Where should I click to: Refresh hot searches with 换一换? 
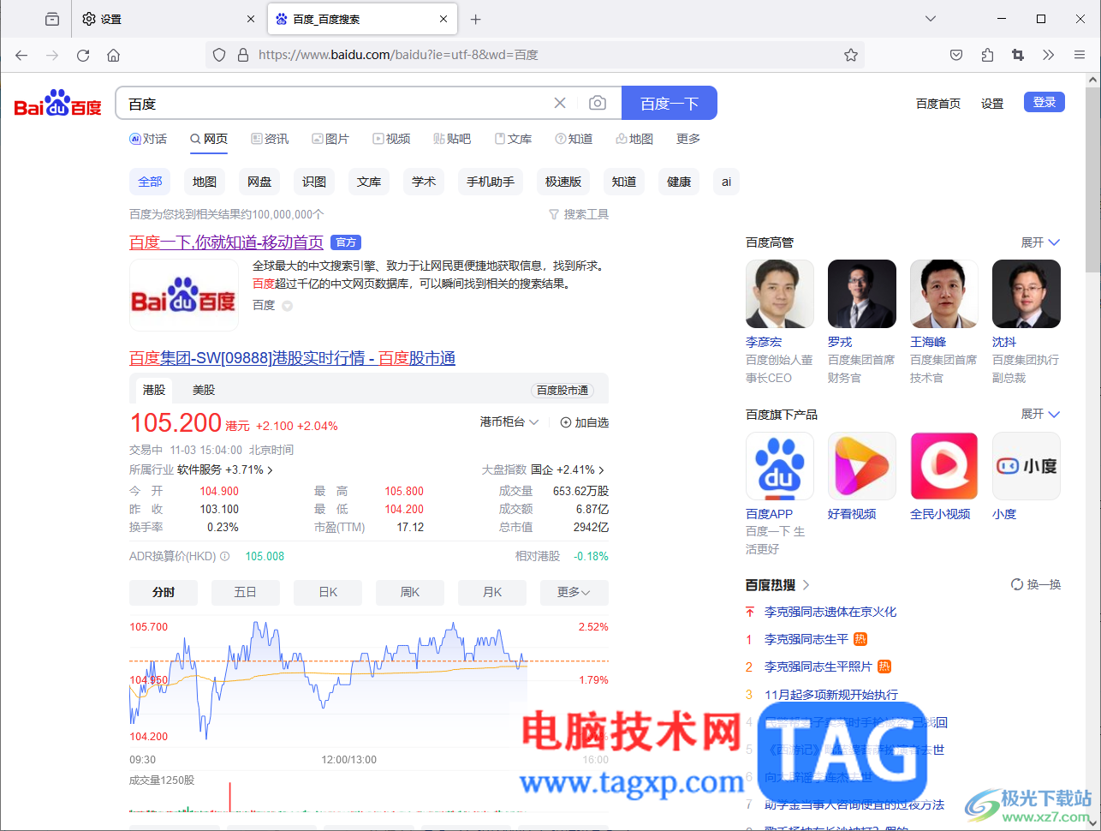point(1036,584)
